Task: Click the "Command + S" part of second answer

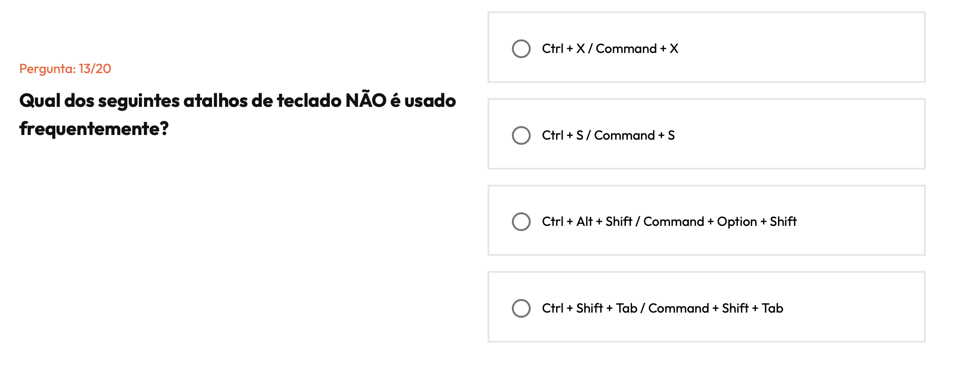Action: click(x=634, y=135)
